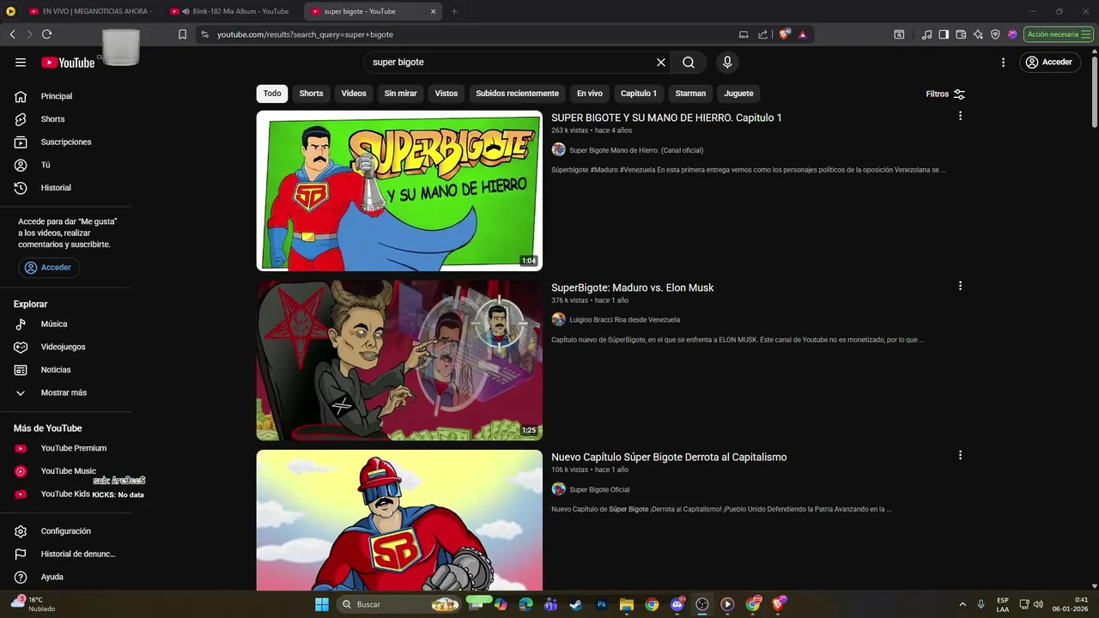Screen dimensions: 1099x618
Task: Click the browser address bar URL
Action: (305, 34)
